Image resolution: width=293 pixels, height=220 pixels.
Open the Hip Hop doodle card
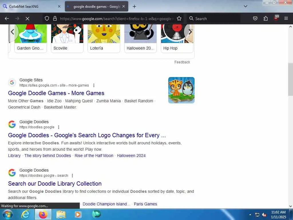[x=177, y=38]
